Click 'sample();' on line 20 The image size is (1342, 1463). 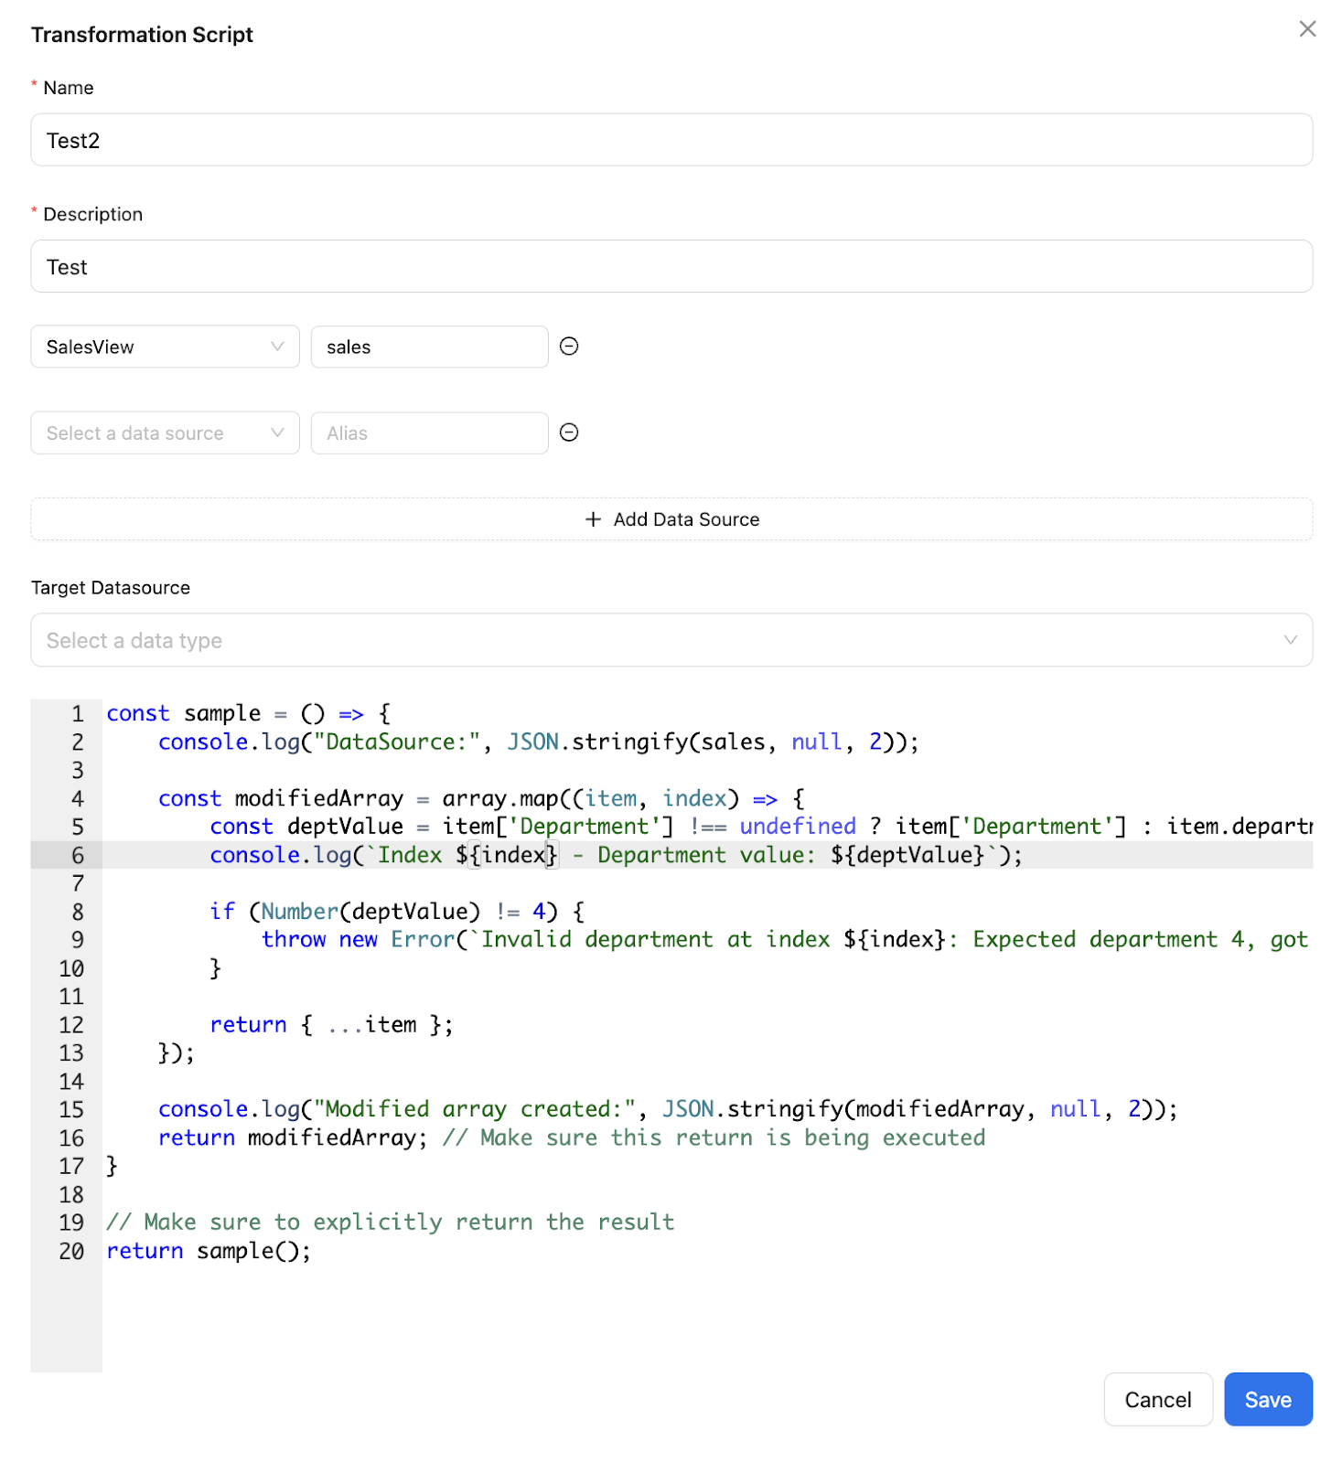(x=254, y=1251)
